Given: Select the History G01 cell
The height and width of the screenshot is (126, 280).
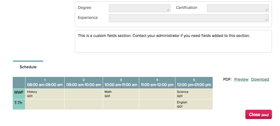Looking at the screenshot, I should click(45, 94).
